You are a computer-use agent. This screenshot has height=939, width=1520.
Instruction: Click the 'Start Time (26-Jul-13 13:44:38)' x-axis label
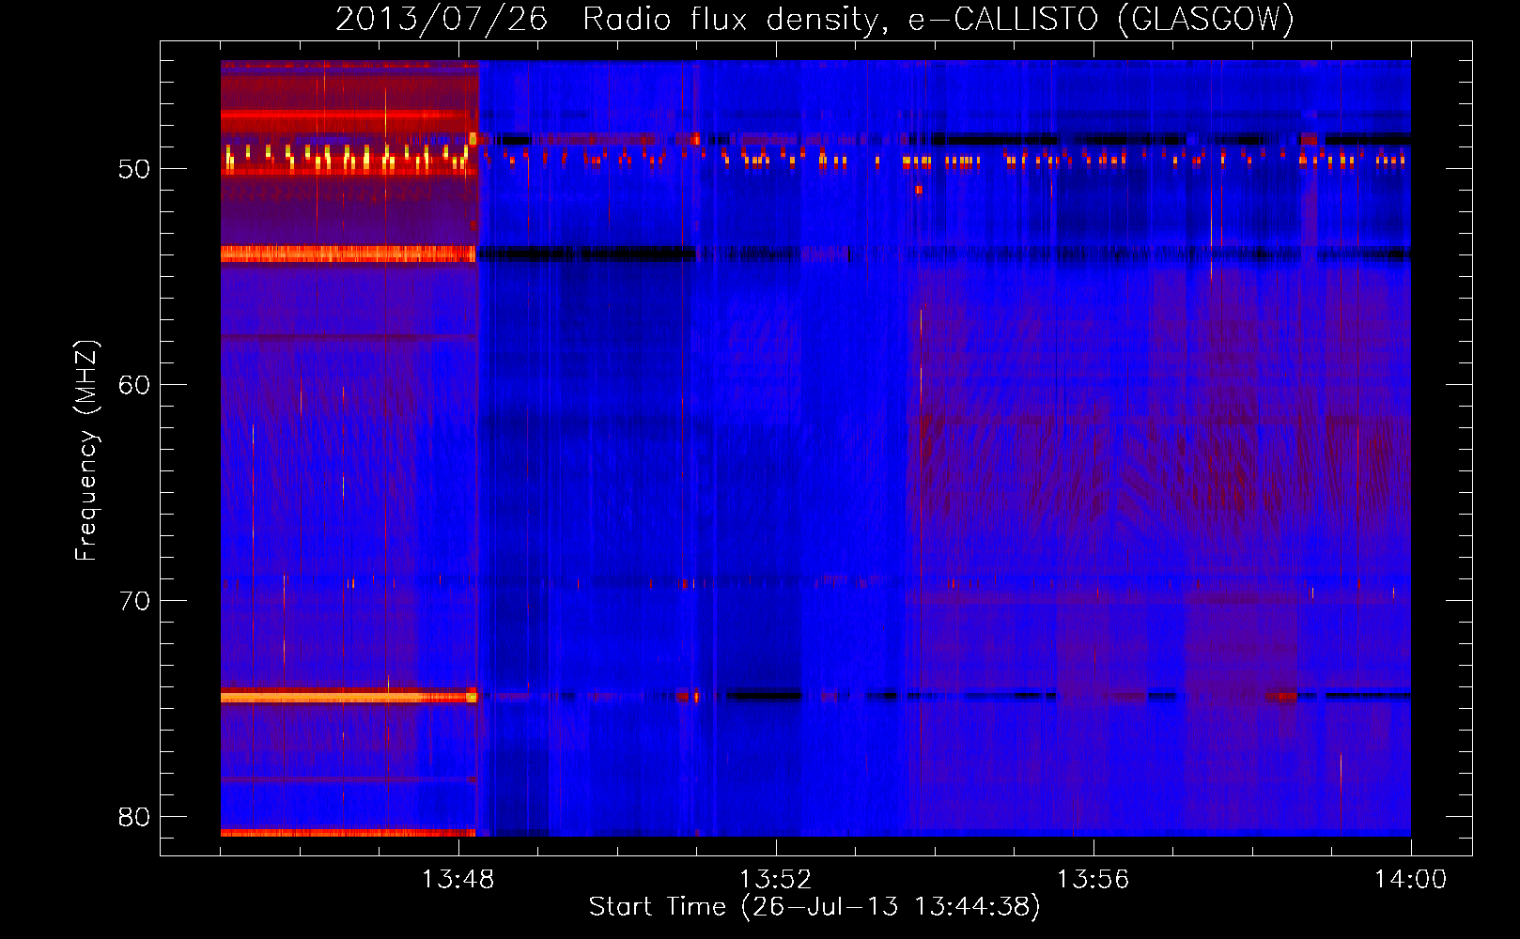(x=814, y=907)
